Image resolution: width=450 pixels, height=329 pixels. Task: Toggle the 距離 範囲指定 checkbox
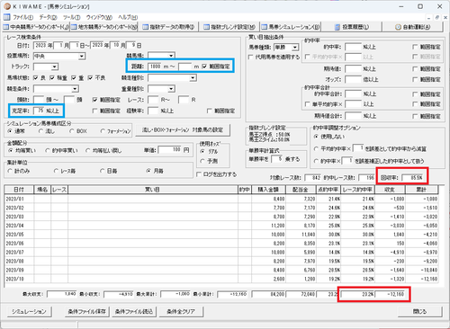coord(204,67)
